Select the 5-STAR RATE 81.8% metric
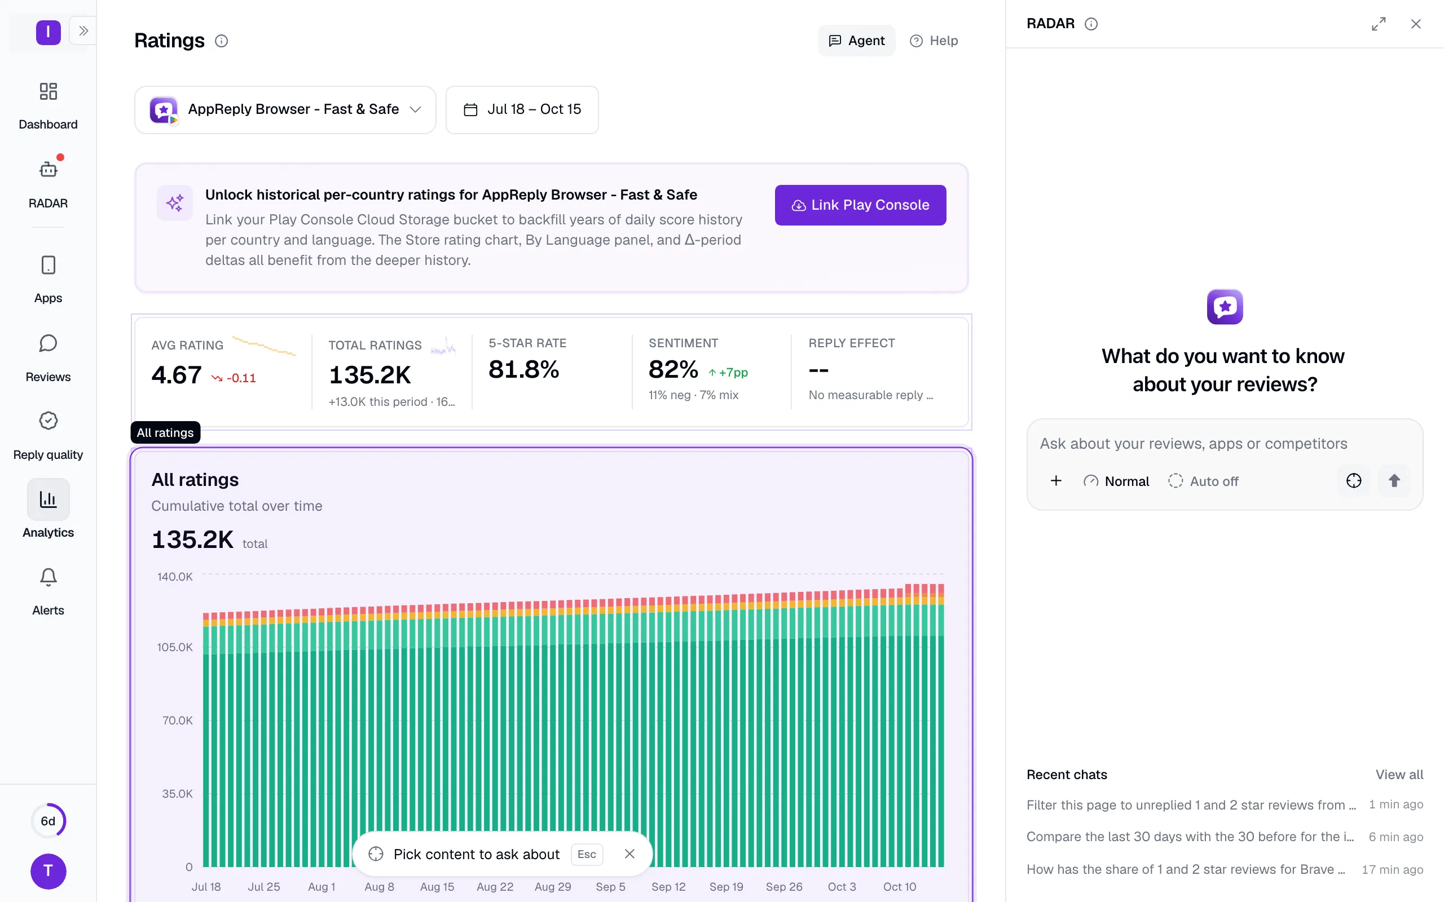This screenshot has width=1444, height=902. click(x=552, y=371)
